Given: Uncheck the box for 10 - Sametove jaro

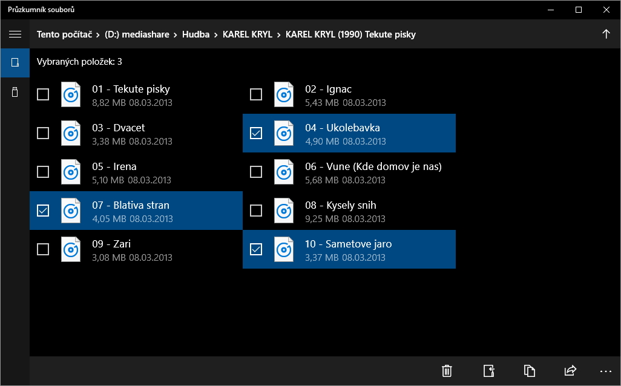Looking at the screenshot, I should pyautogui.click(x=256, y=250).
